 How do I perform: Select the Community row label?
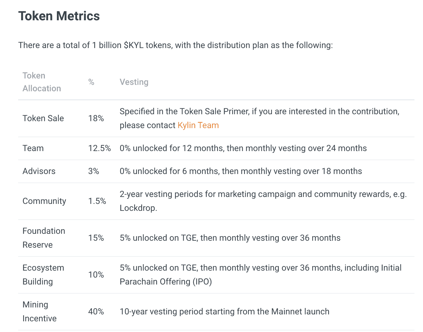[x=44, y=201]
